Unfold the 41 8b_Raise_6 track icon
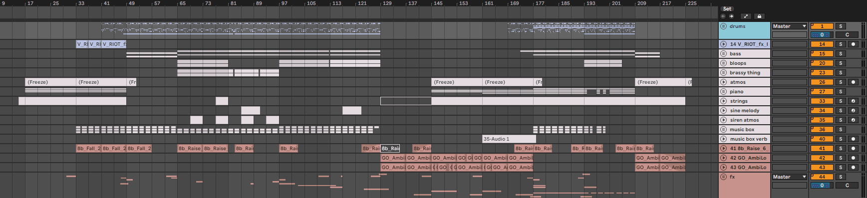The image size is (867, 198). [x=723, y=149]
